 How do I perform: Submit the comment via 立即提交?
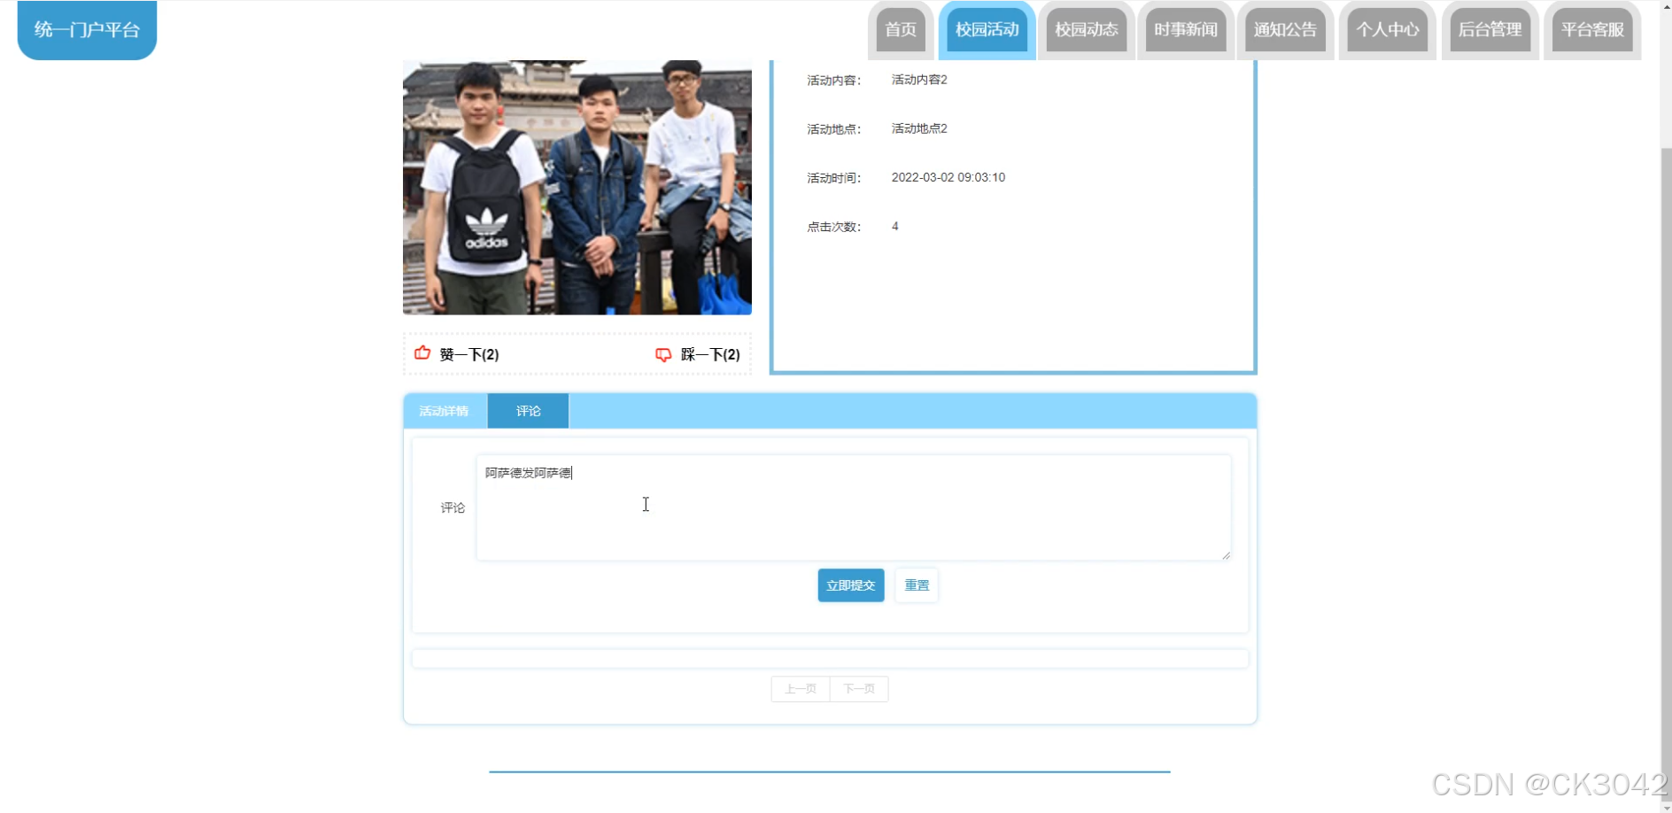pyautogui.click(x=849, y=585)
